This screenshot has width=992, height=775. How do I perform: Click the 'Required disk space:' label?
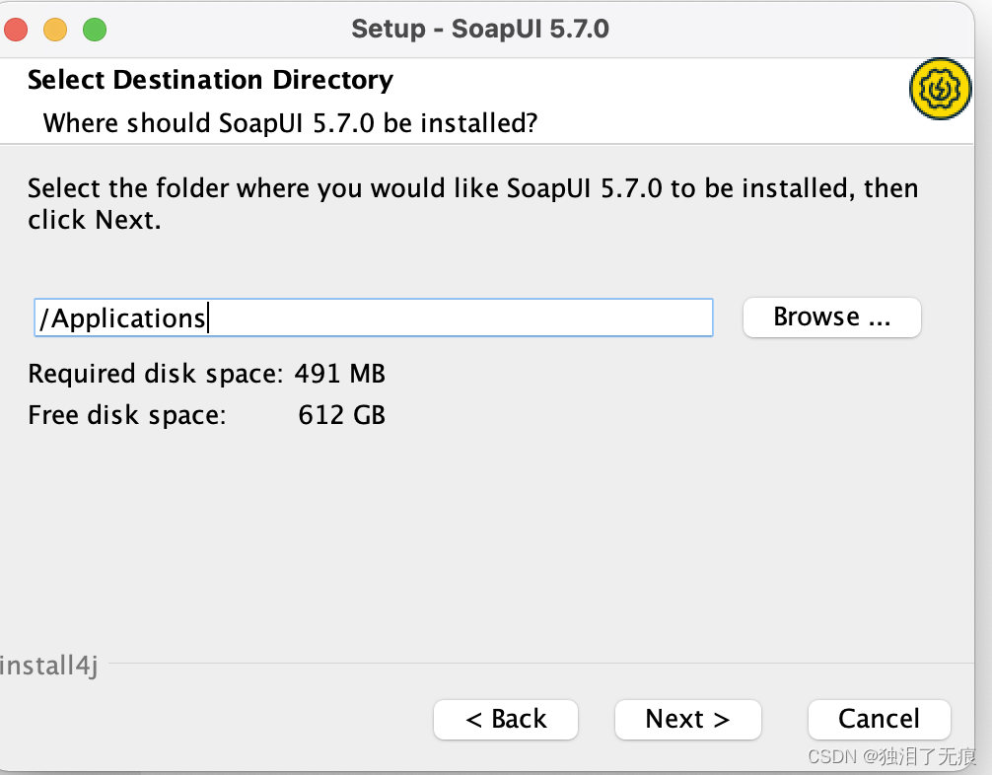156,374
